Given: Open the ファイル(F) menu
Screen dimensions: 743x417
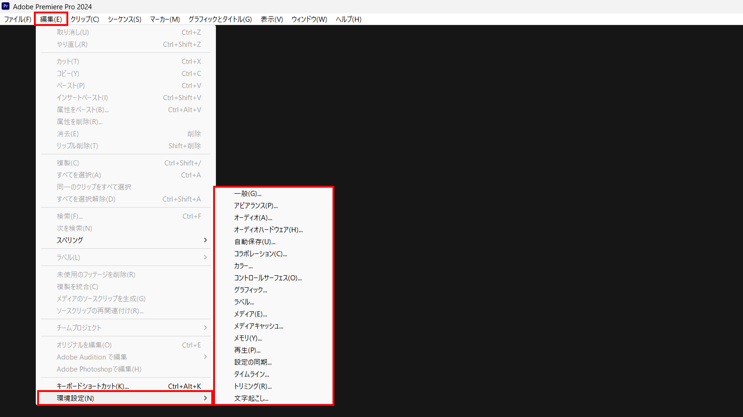Looking at the screenshot, I should point(18,19).
